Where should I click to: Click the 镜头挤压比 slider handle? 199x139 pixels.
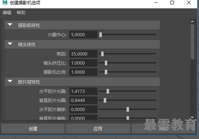tap(106, 63)
